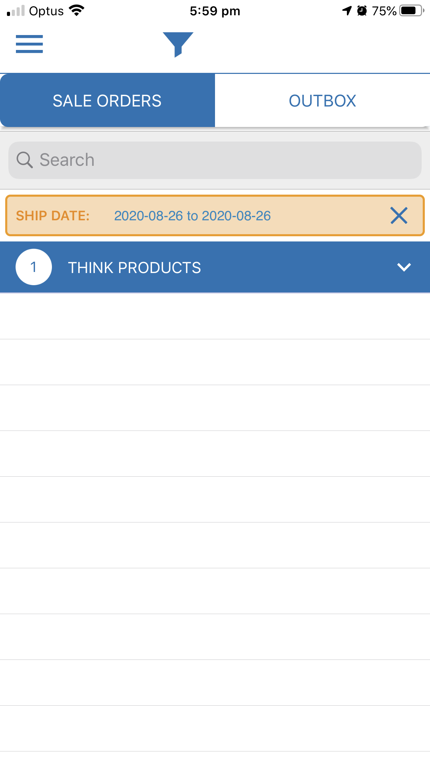Tap the SHIP DATE filter label
Viewport: 430px width, 766px height.
coord(53,216)
